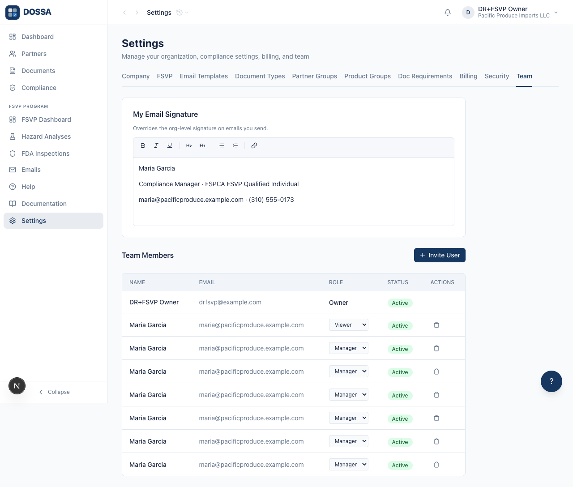
Task: Add a link using the link icon
Action: click(254, 145)
